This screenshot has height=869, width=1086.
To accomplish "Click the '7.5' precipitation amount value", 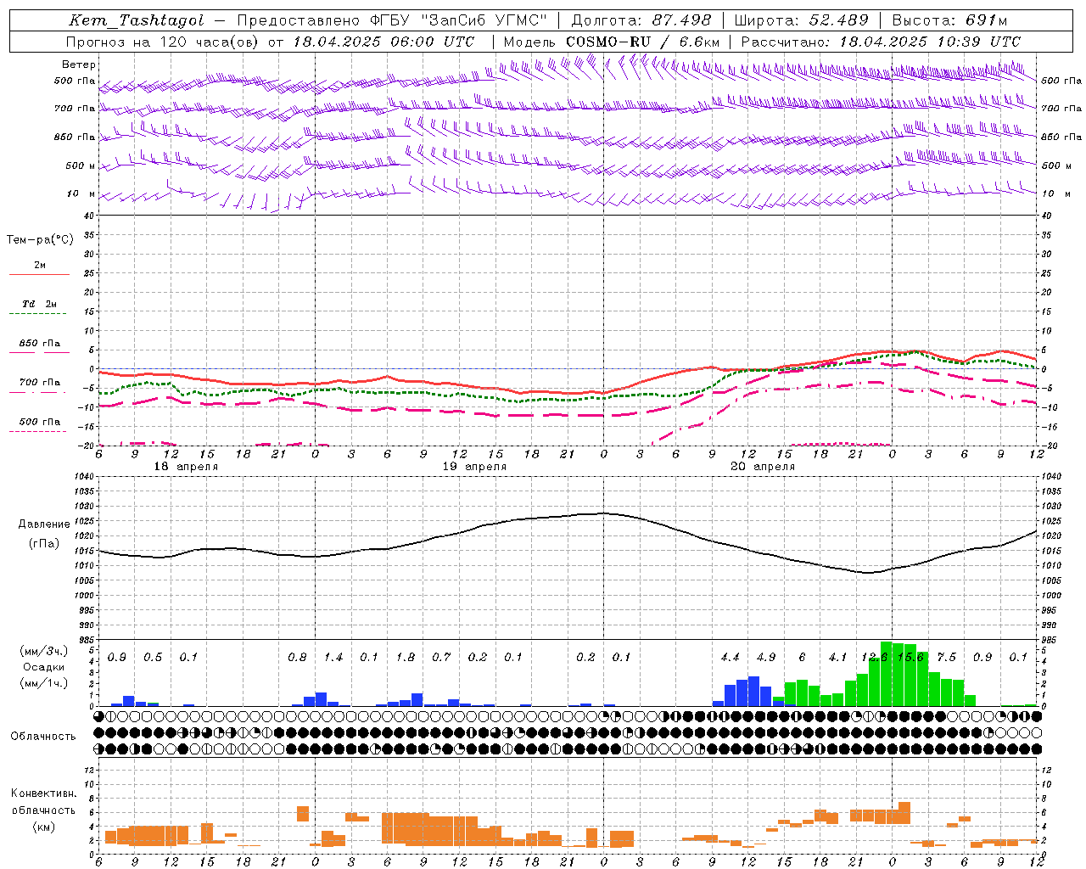I will click(946, 658).
